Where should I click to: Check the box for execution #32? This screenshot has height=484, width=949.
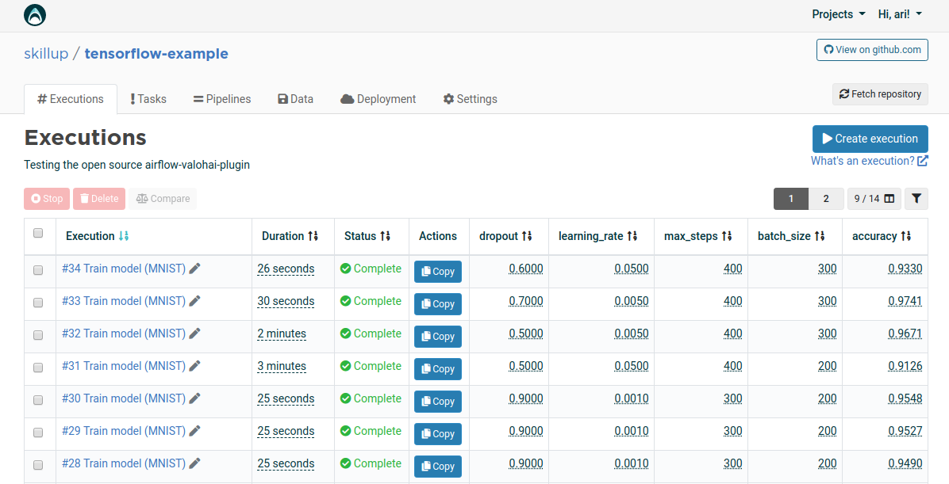[38, 335]
